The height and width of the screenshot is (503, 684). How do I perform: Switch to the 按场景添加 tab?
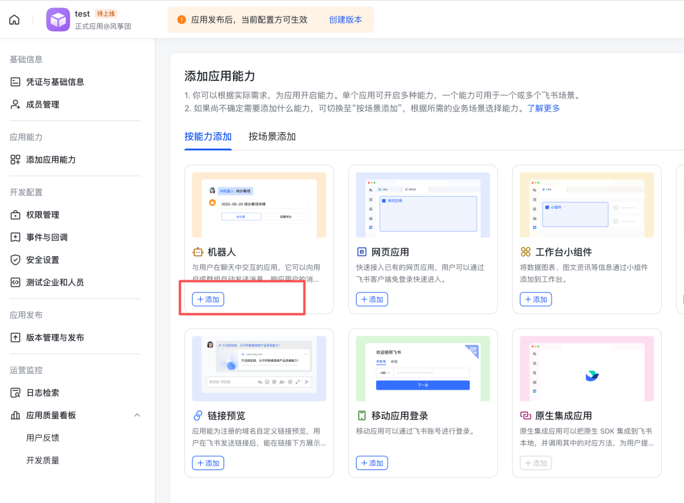pos(272,137)
